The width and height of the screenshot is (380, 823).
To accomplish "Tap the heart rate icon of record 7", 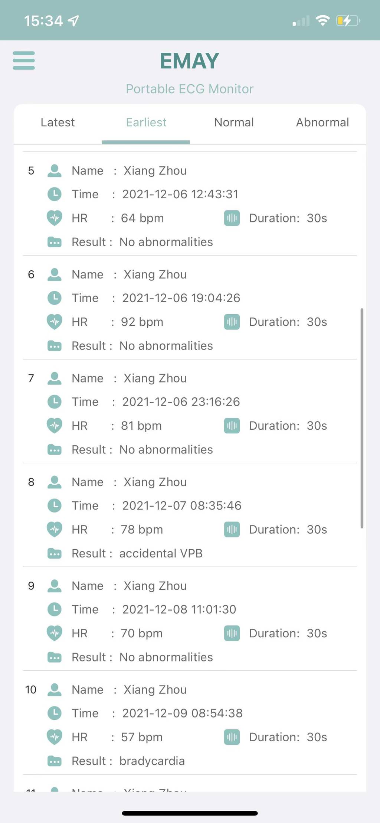I will pyautogui.click(x=55, y=426).
